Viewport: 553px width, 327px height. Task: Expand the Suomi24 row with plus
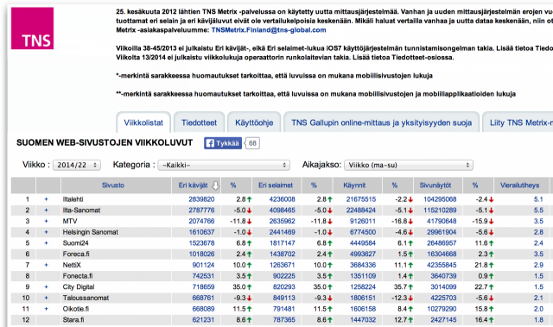(46, 242)
